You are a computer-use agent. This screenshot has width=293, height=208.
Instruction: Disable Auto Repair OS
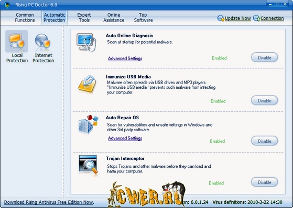264,141
